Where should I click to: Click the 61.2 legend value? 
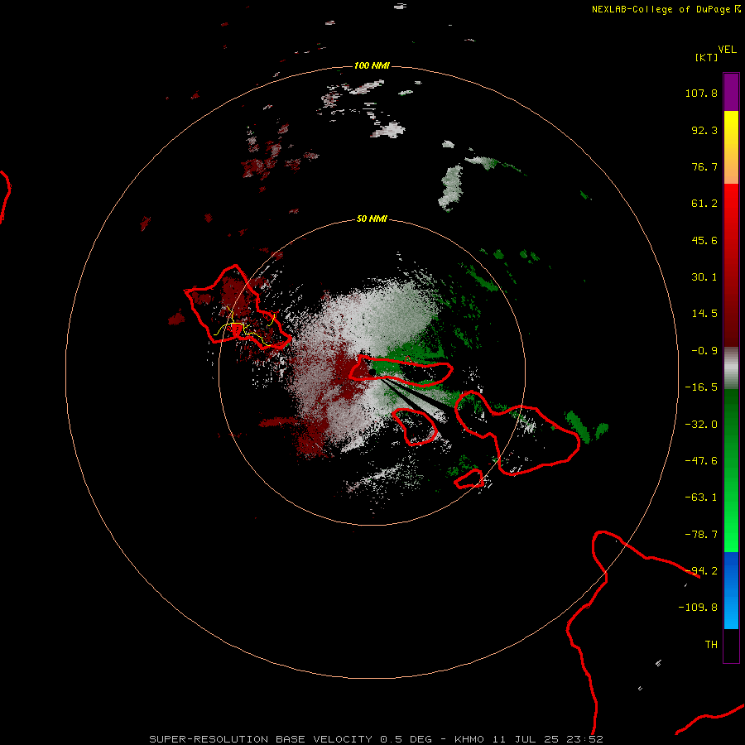[704, 204]
